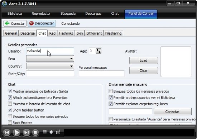Click Clear avatar button
Image resolution: width=197 pixels, height=139 pixels.
[144, 70]
